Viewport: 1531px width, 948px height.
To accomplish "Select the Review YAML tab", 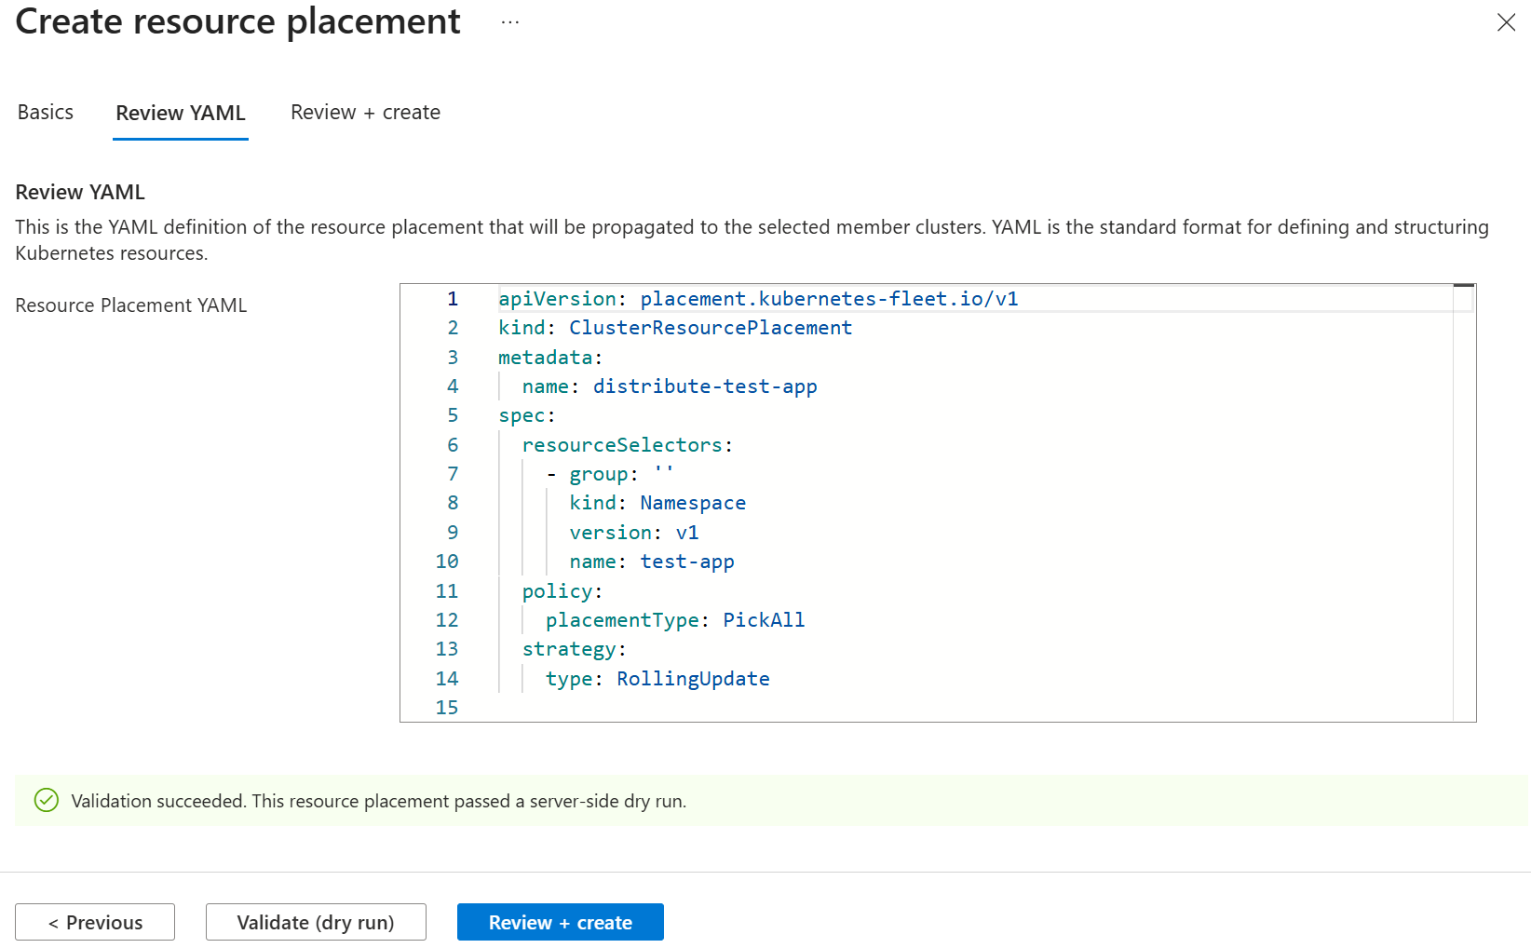I will 181,113.
